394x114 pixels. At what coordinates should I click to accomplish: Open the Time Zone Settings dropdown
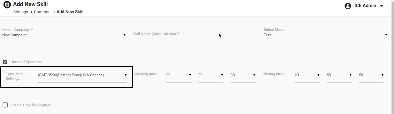82,75
